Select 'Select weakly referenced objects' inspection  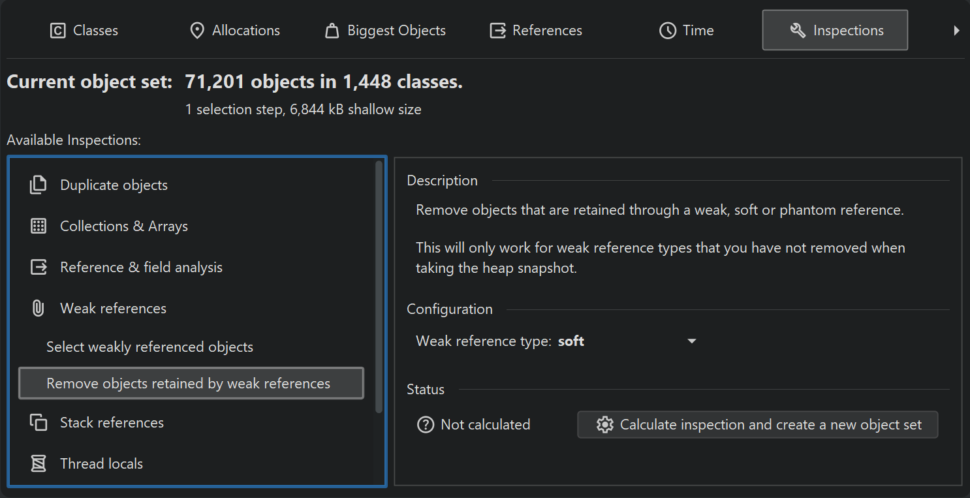click(149, 347)
